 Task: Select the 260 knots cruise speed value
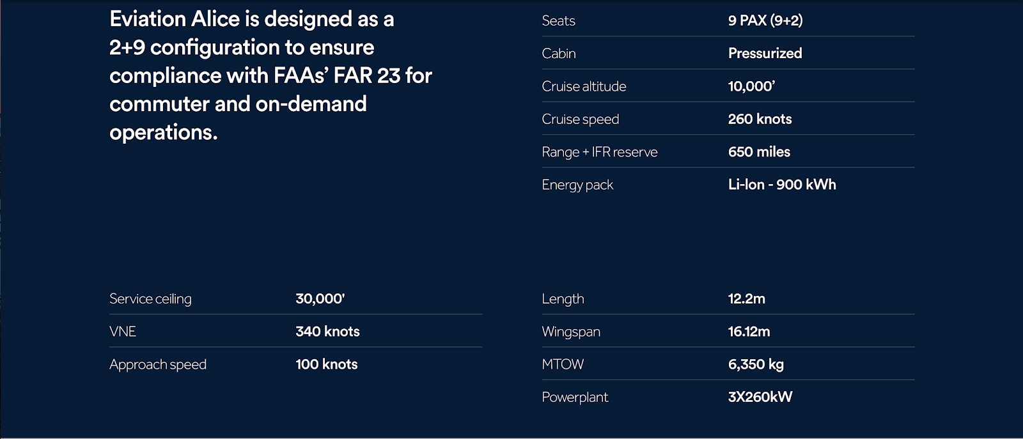(760, 119)
